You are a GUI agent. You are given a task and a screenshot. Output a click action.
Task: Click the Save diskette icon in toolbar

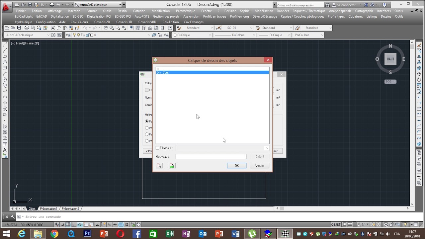19,28
